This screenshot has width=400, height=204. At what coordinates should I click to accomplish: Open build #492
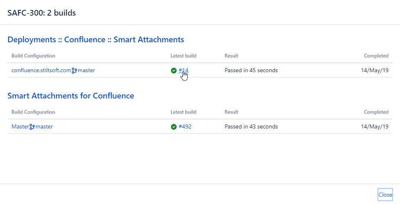point(185,127)
